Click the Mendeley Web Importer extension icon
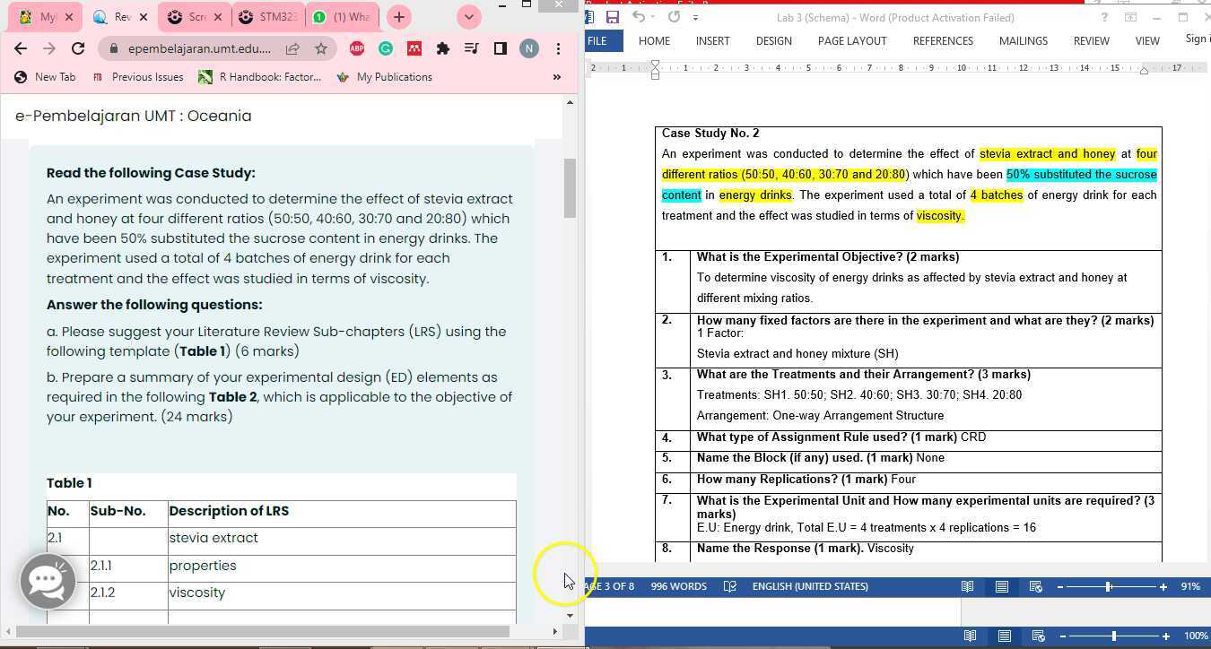 point(414,48)
